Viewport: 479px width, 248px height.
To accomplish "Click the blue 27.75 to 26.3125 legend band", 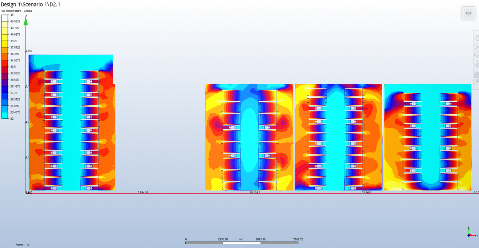I will (x=5, y=96).
